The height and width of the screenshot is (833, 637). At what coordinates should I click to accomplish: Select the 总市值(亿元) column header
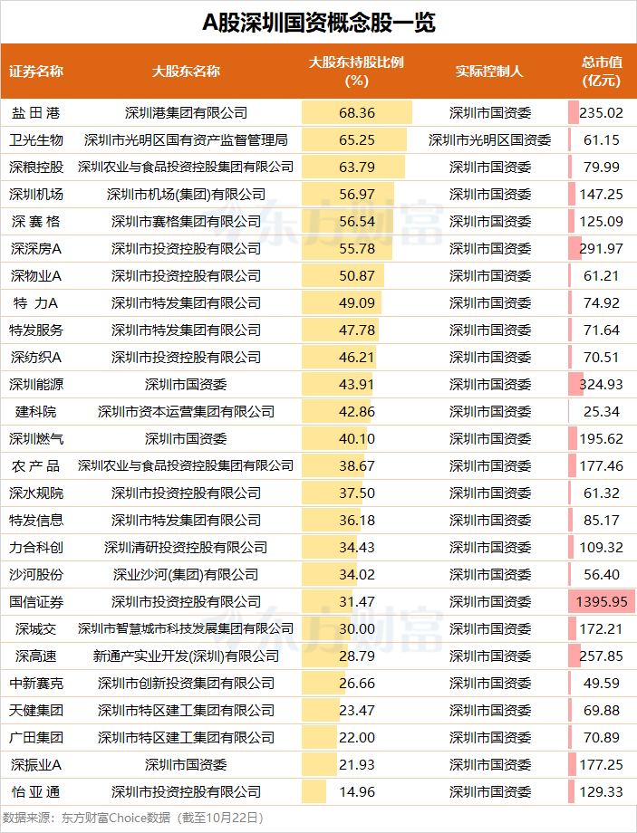pyautogui.click(x=602, y=72)
